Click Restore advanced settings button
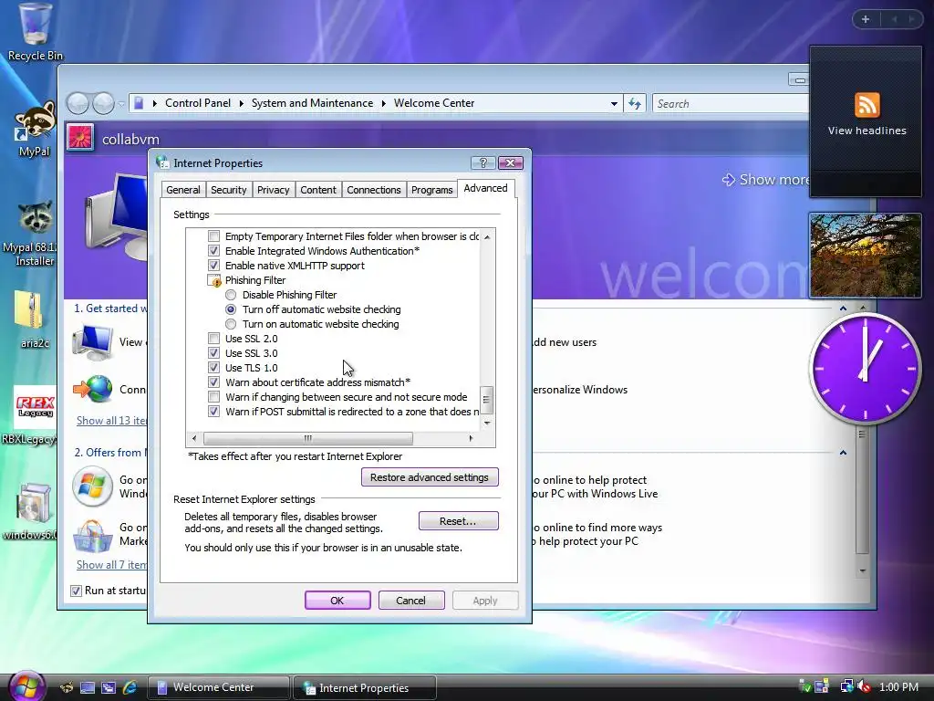The image size is (934, 701). click(x=430, y=477)
